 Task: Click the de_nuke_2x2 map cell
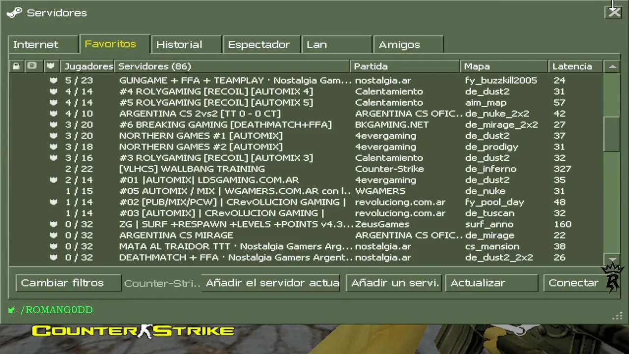coord(497,114)
